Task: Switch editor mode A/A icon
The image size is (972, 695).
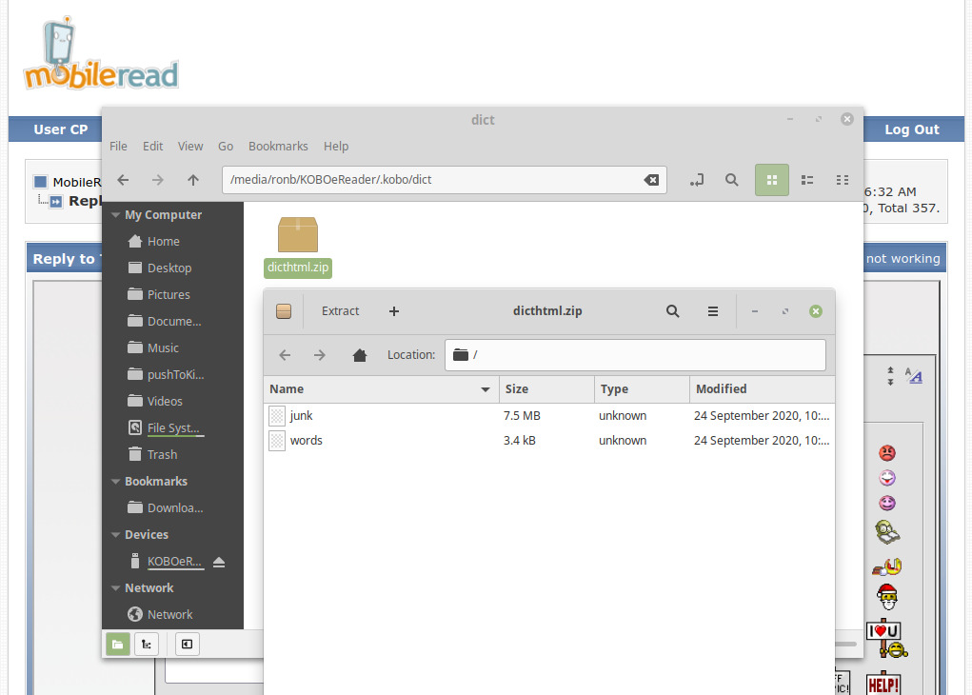Action: point(913,376)
